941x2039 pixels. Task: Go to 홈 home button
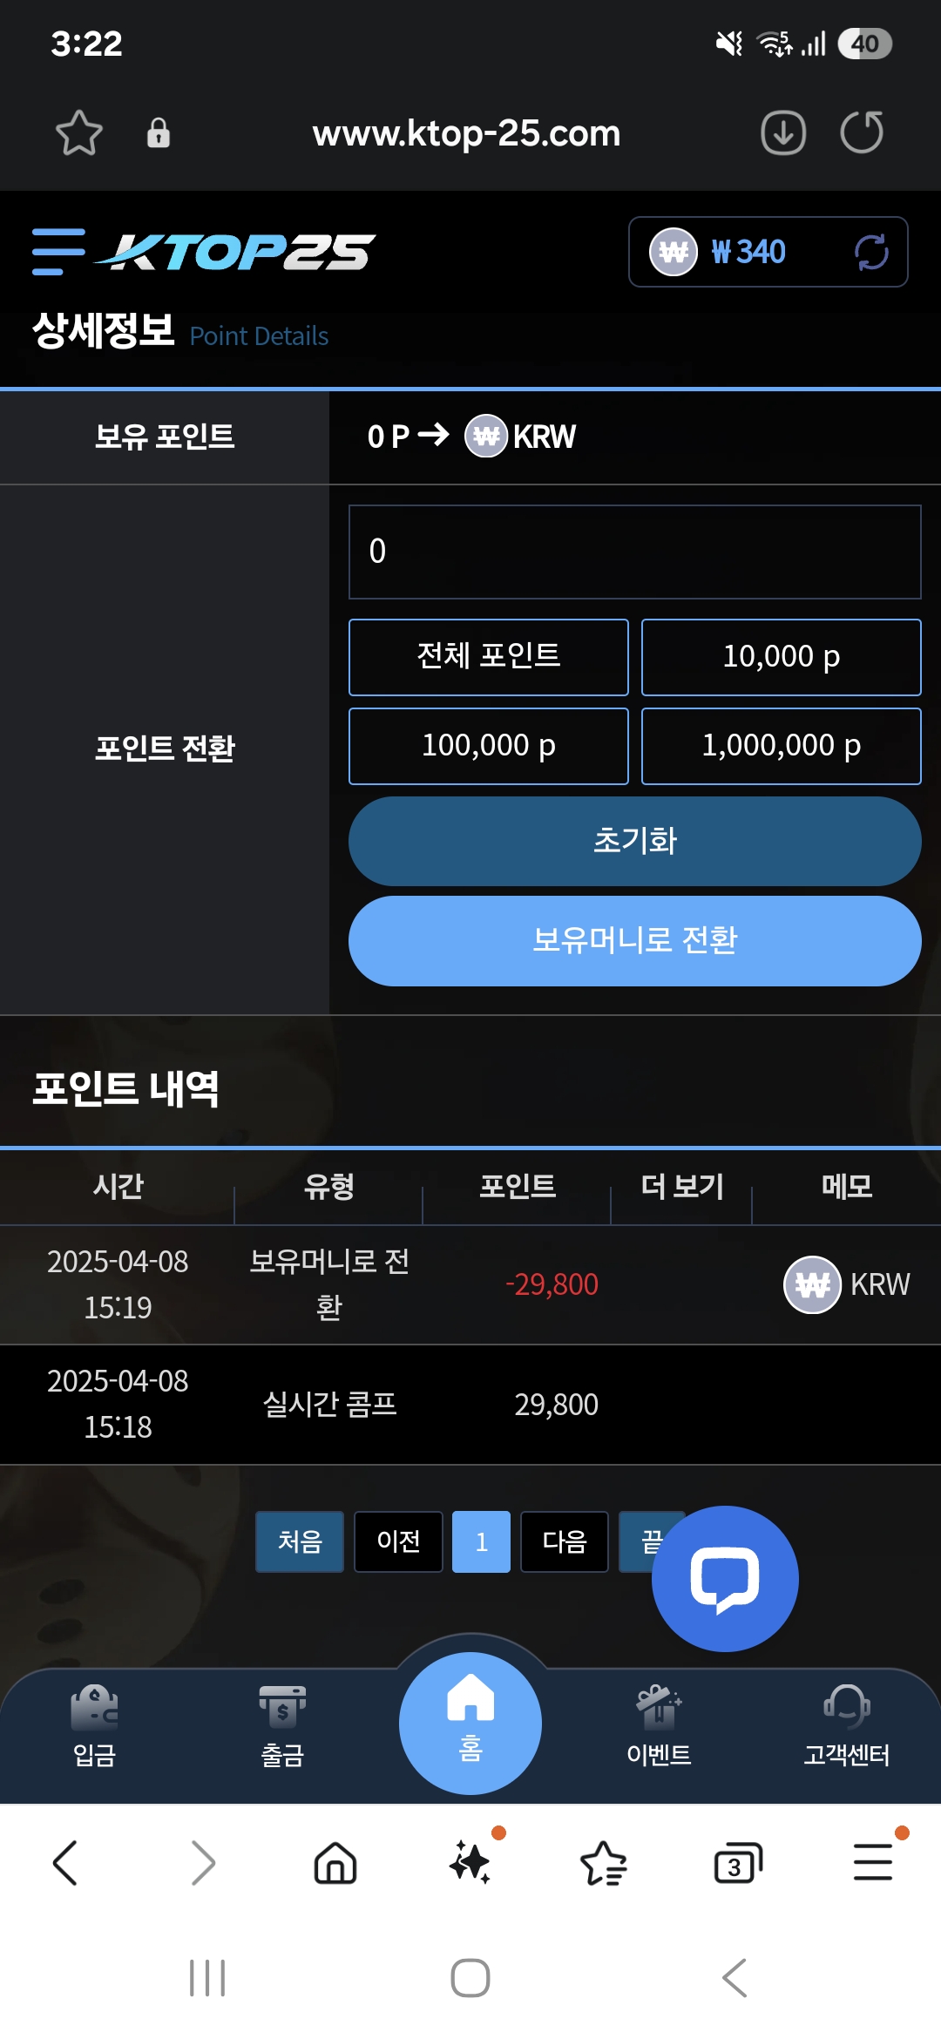pos(470,1723)
